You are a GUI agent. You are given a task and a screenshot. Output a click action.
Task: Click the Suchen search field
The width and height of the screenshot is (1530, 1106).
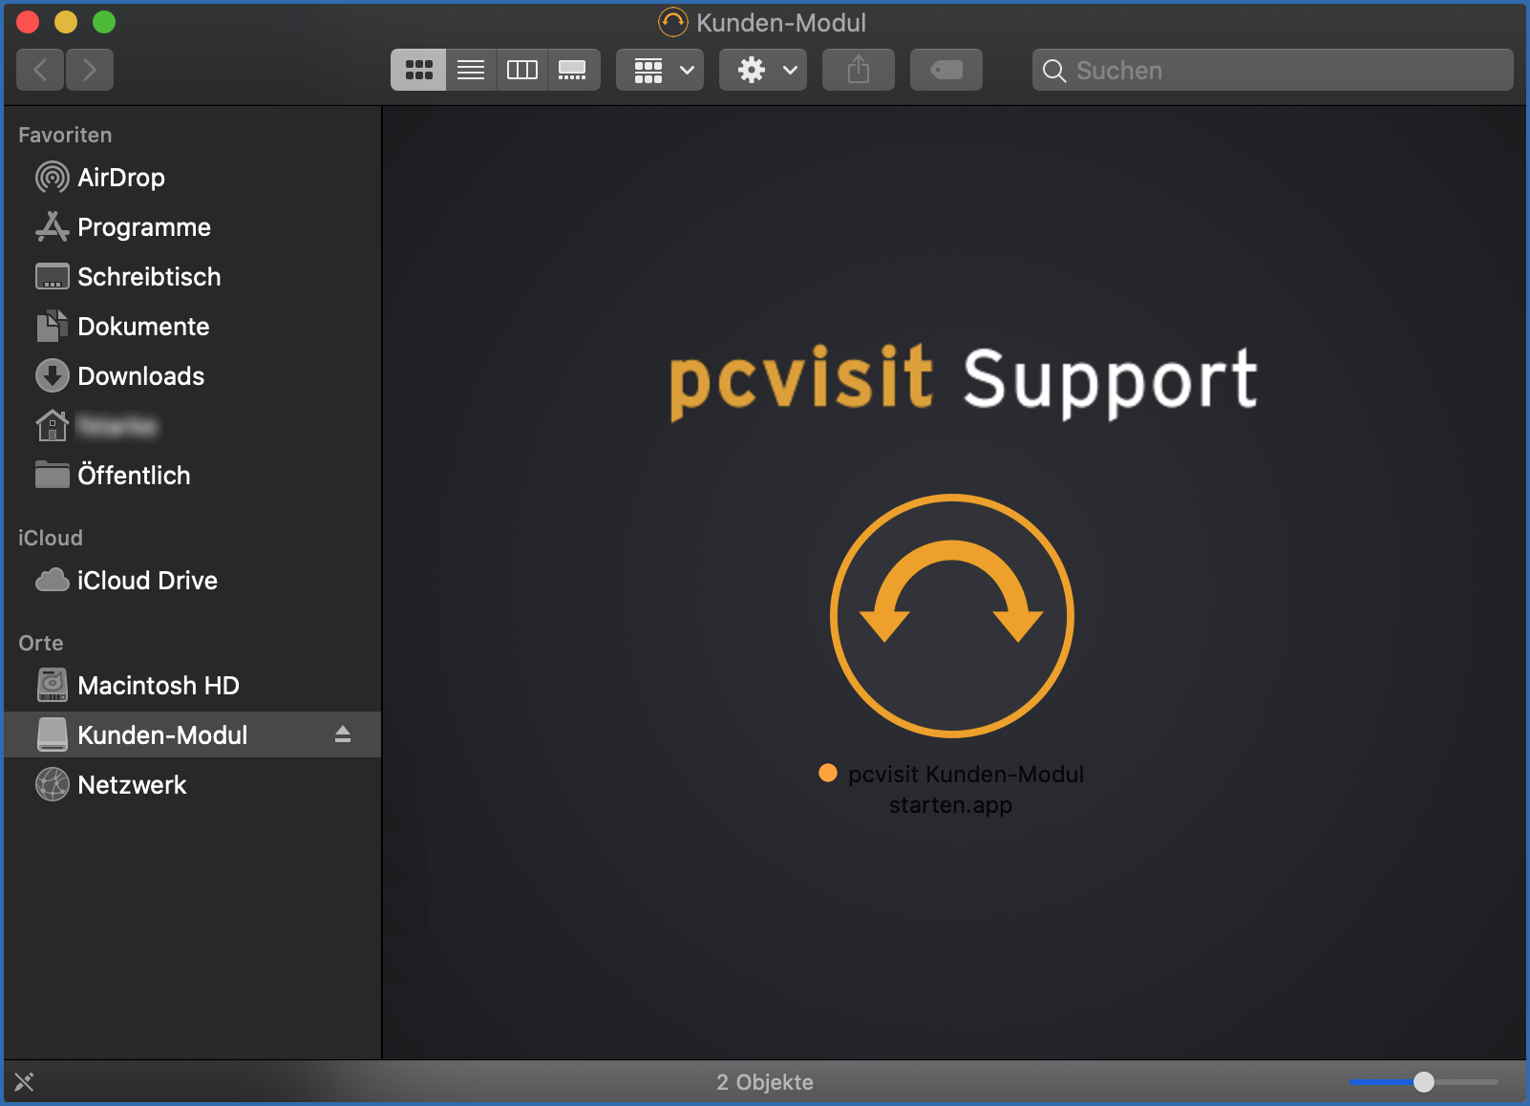coord(1280,71)
